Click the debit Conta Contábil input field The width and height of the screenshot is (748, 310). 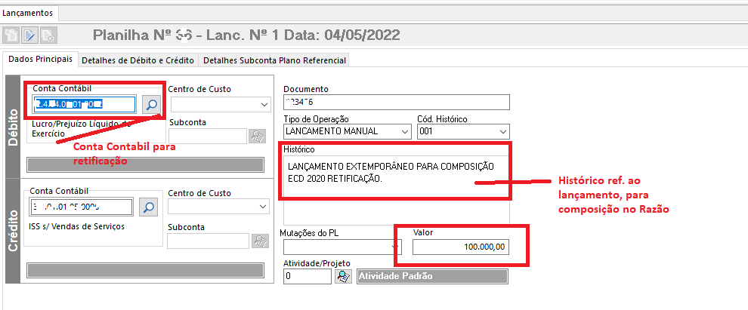(85, 104)
